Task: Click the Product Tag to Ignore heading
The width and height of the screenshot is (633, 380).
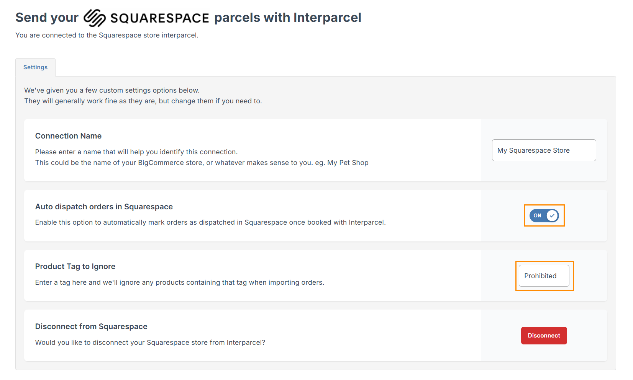Action: point(75,266)
